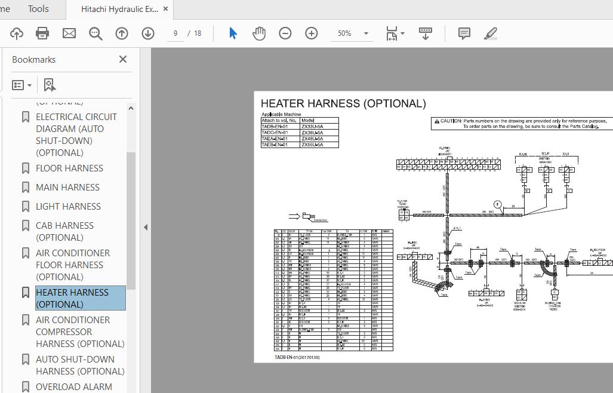613x393 pixels.
Task: Open the Tools tab
Action: point(38,9)
